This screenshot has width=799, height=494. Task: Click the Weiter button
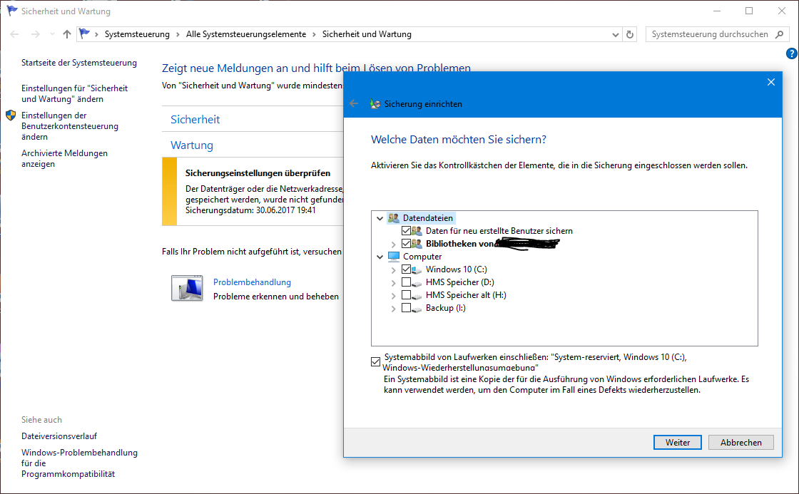click(x=677, y=443)
